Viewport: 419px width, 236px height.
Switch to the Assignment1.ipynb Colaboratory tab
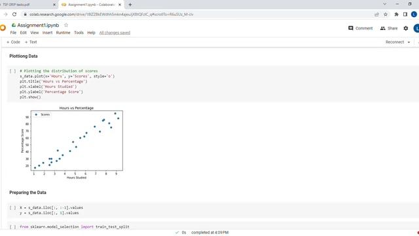pos(91,5)
